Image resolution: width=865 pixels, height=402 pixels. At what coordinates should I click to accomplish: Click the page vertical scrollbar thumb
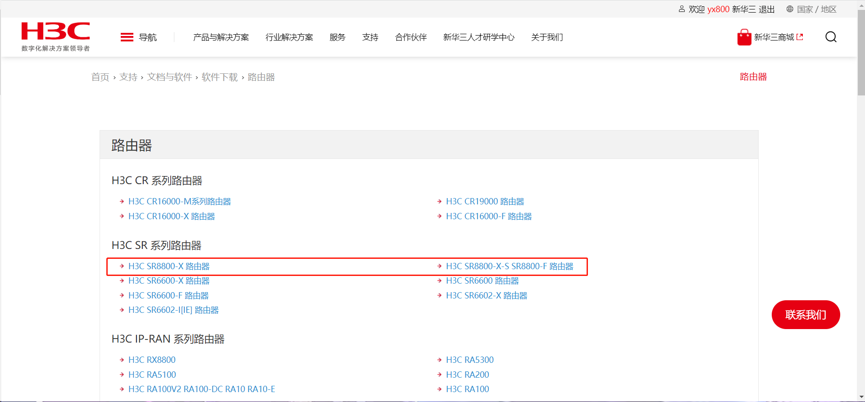click(x=861, y=53)
